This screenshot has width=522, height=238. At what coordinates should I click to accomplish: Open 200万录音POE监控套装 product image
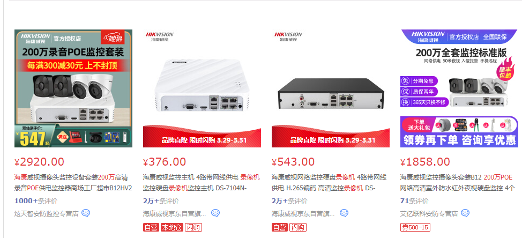coord(73,88)
